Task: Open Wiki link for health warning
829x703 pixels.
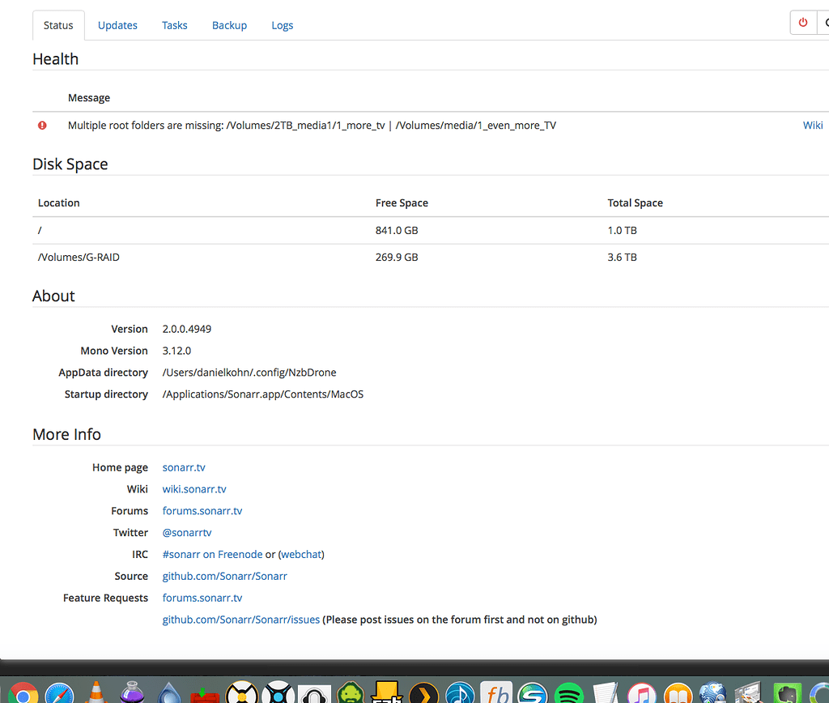Action: pyautogui.click(x=812, y=125)
